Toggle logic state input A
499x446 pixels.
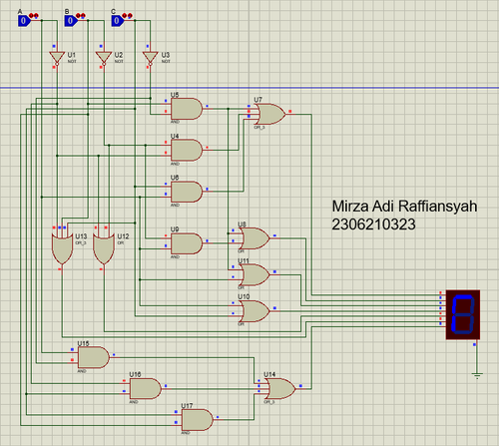[x=24, y=21]
